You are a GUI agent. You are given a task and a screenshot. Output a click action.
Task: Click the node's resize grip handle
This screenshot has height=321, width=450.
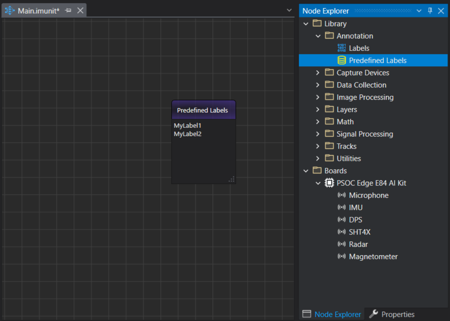click(x=232, y=180)
